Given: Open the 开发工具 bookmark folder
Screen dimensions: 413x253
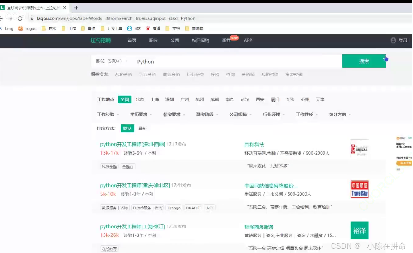Looking at the screenshot, I should coord(112,28).
